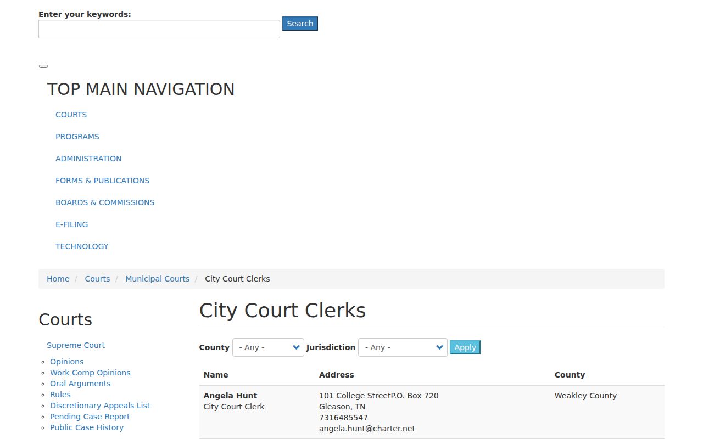703x439 pixels.
Task: Open the E-FILING navigation item
Action: pyautogui.click(x=71, y=224)
